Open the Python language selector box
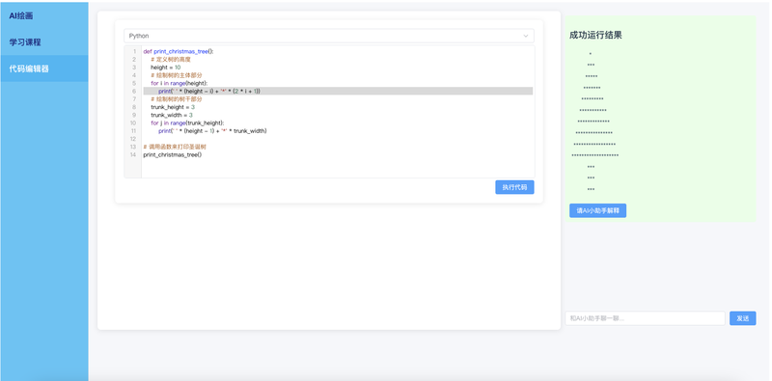The width and height of the screenshot is (772, 381). tap(329, 36)
